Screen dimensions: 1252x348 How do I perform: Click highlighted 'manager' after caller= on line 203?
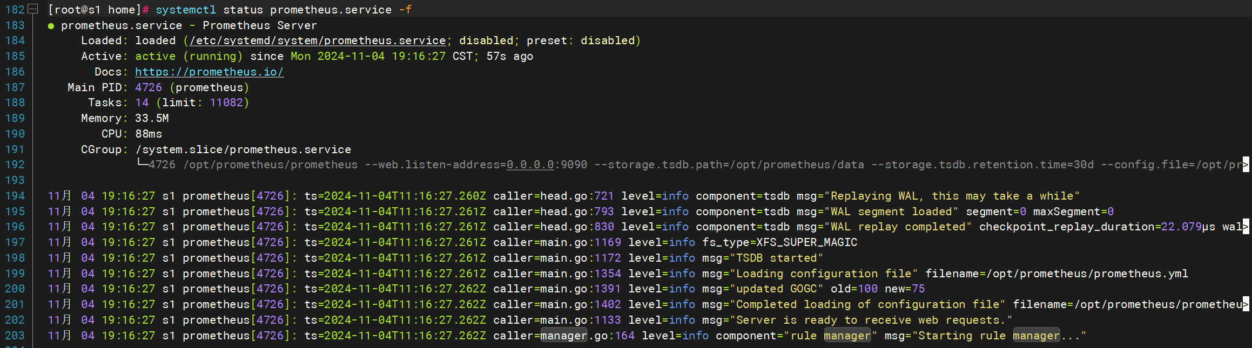564,336
